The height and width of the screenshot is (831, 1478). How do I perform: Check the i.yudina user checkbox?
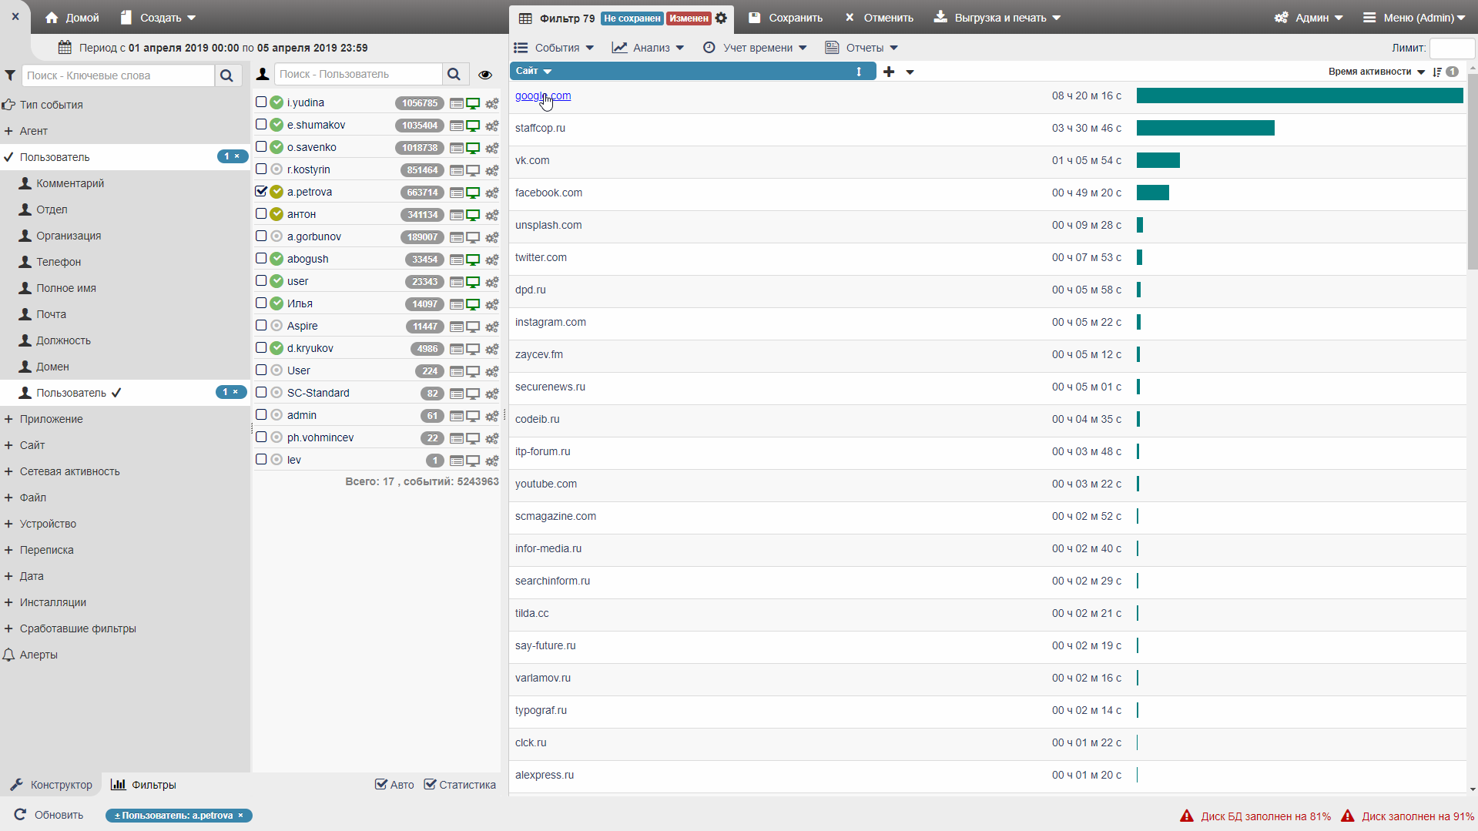click(x=261, y=102)
